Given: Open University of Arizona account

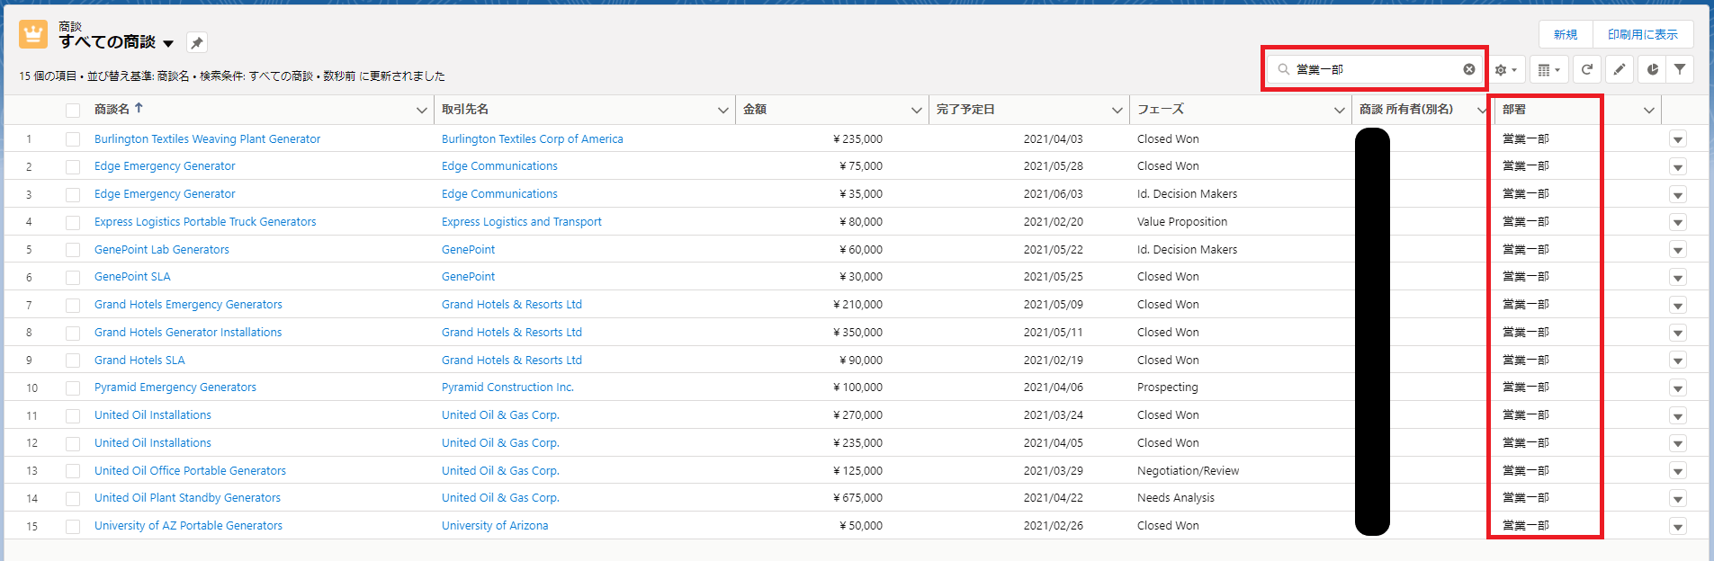Looking at the screenshot, I should [495, 525].
